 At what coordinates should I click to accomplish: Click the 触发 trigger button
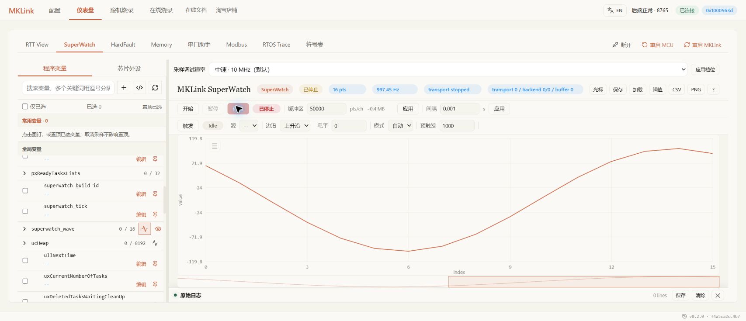(x=188, y=126)
